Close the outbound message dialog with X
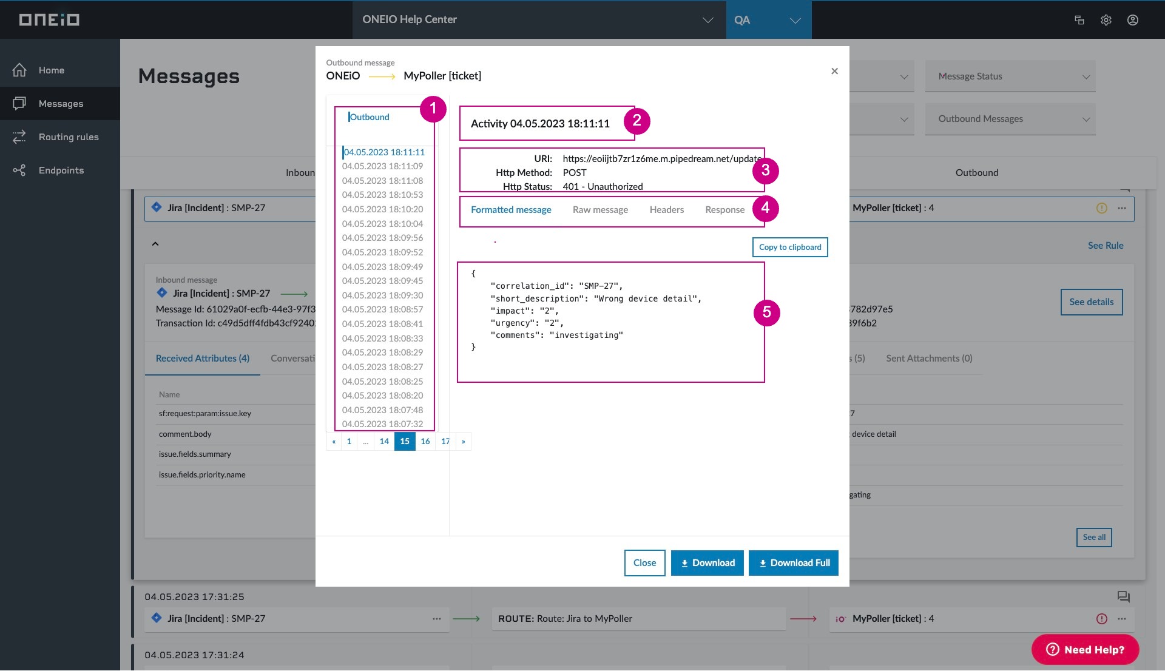This screenshot has height=671, width=1165. (834, 71)
